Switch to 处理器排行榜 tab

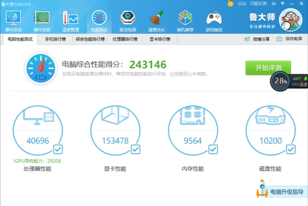coord(125,39)
